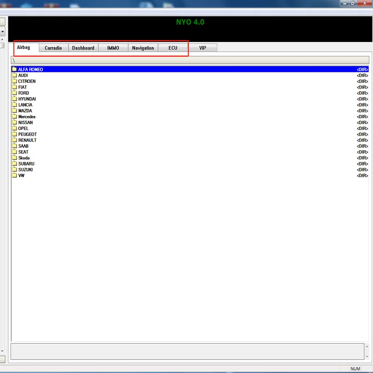Open the Carradio tab

click(x=53, y=48)
